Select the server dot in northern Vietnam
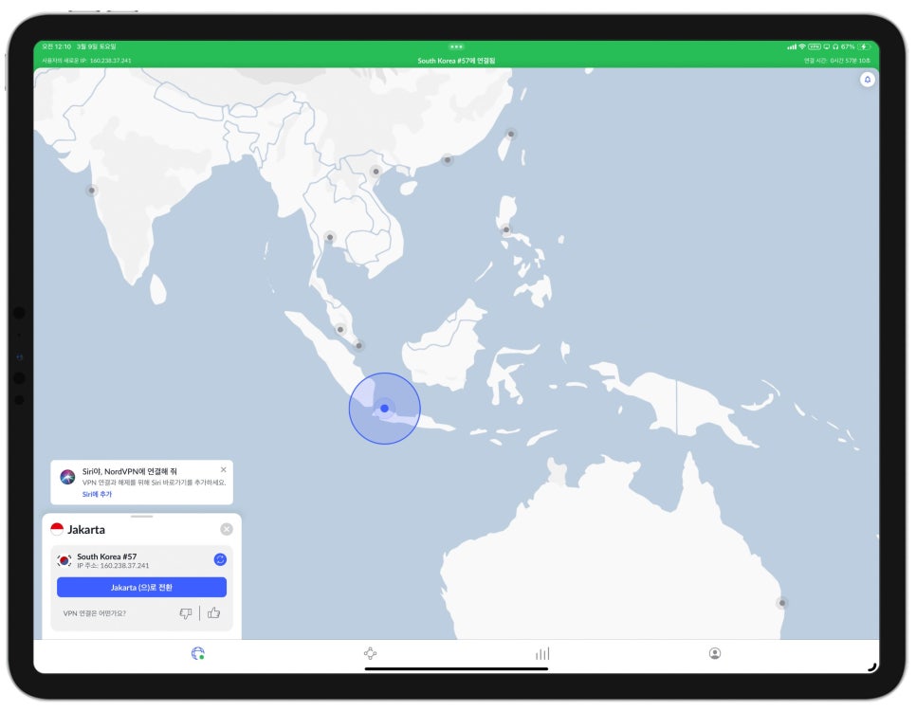The image size is (916, 711). tap(376, 172)
